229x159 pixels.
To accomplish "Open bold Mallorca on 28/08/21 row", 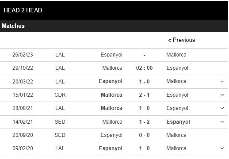I will [x=111, y=108].
